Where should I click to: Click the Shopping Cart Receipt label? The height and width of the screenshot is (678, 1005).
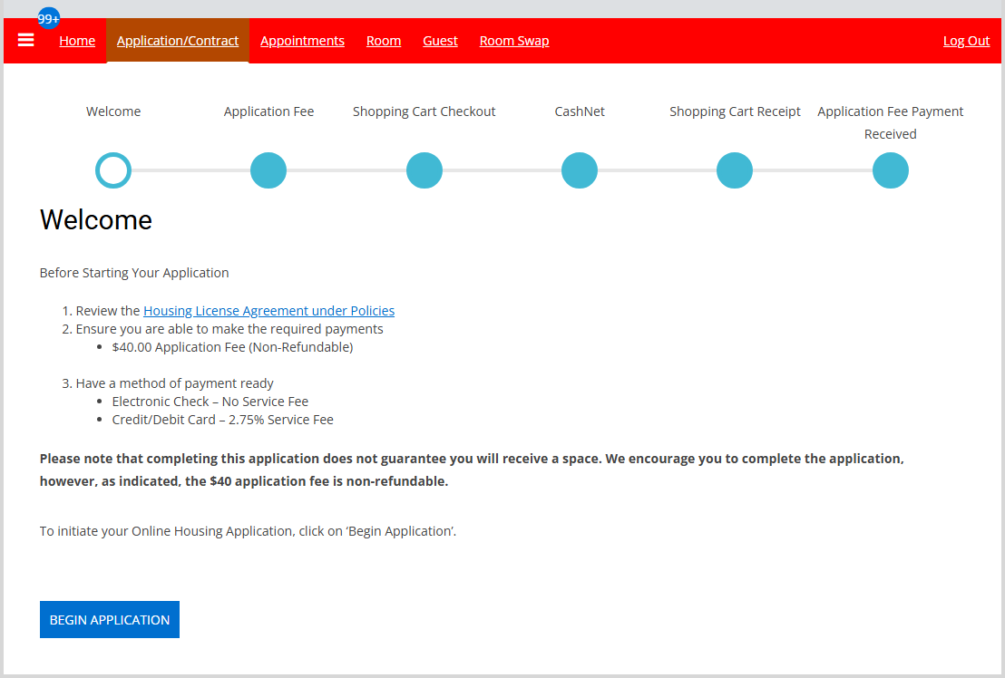click(x=735, y=111)
